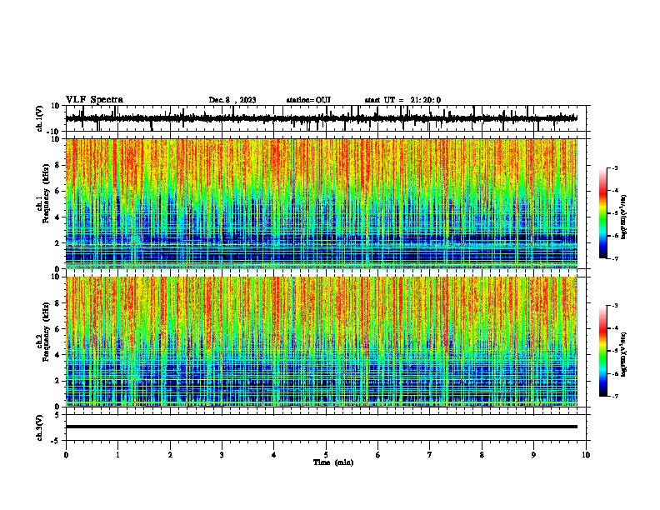The height and width of the screenshot is (510, 660).
Task: Select the date text "Dec. 8, 2023"
Action: point(232,100)
